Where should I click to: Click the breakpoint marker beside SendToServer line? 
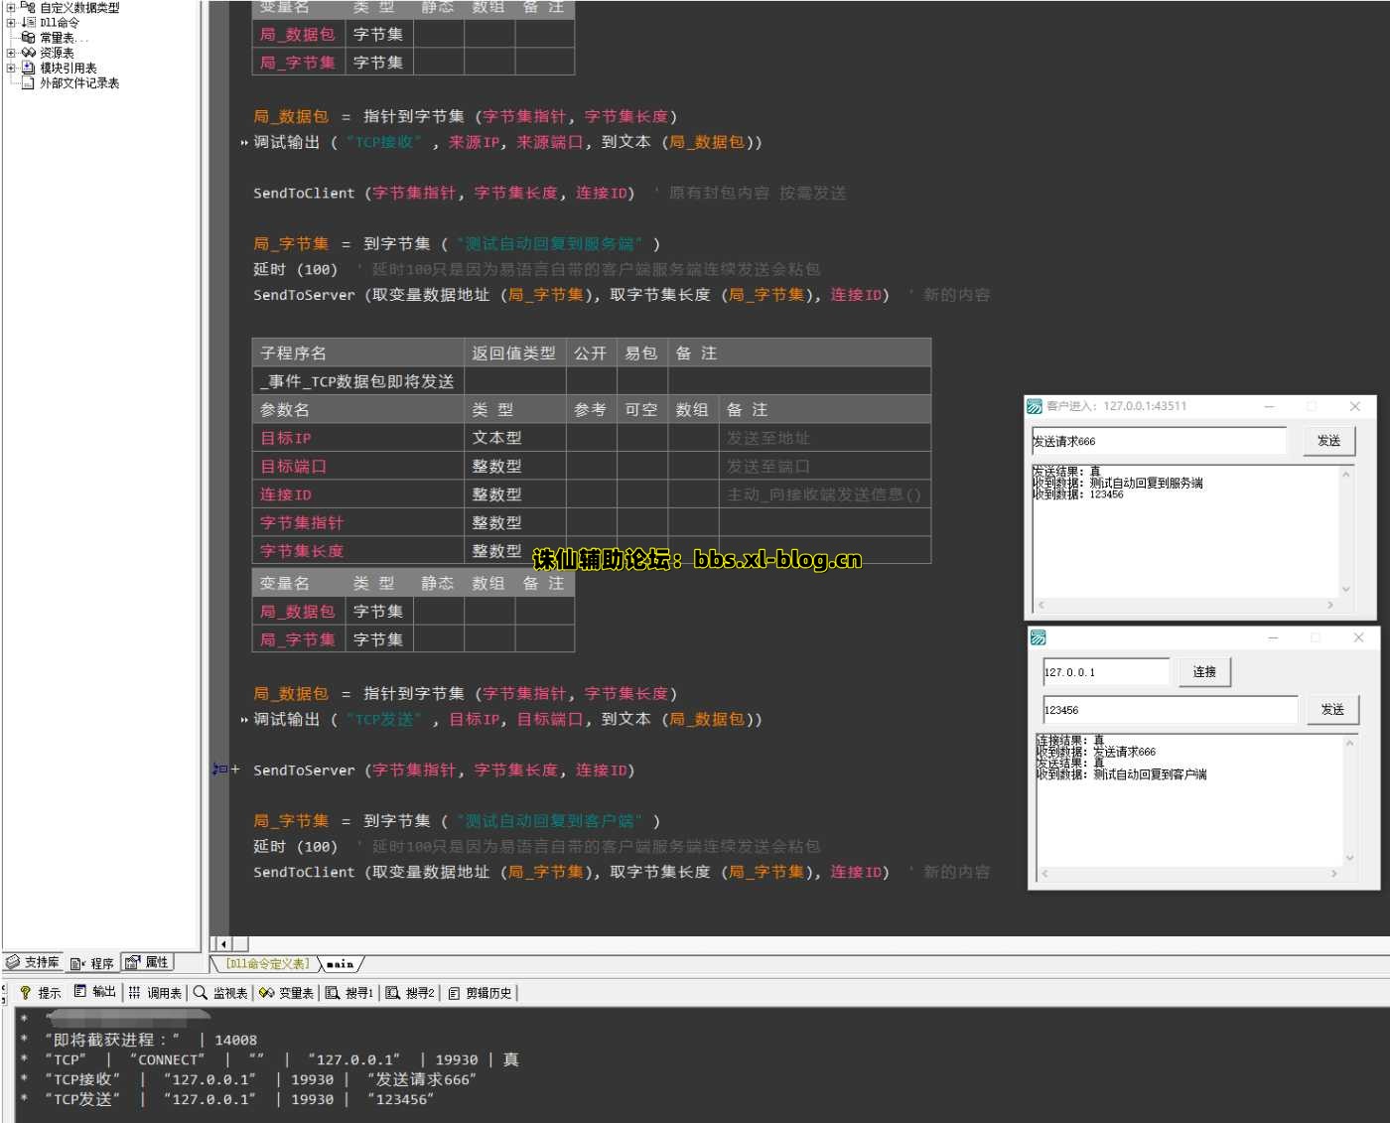[220, 770]
